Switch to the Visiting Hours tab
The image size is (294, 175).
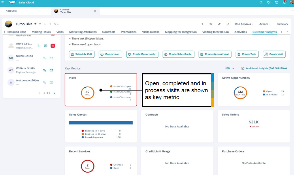click(41, 32)
